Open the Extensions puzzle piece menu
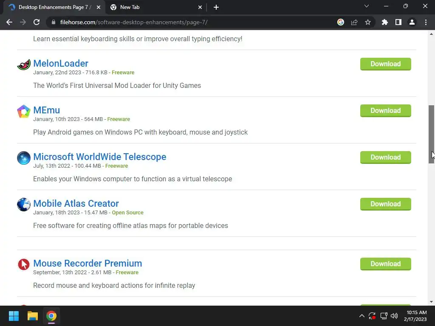The image size is (435, 326). (x=385, y=22)
